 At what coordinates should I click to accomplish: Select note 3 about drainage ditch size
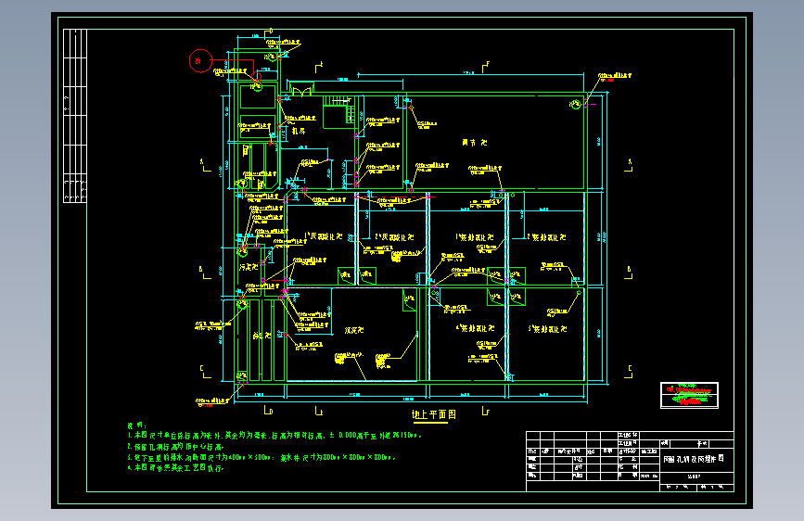pyautogui.click(x=262, y=457)
